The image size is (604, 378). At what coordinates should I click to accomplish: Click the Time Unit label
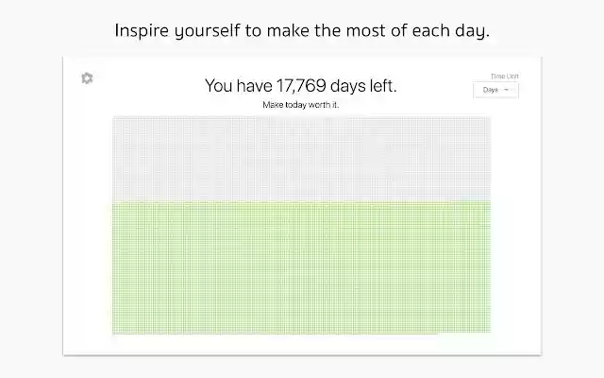tap(505, 76)
